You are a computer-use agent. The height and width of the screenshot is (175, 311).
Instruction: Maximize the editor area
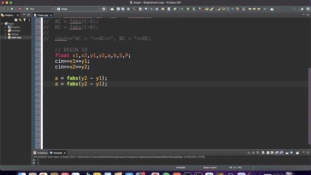pyautogui.click(x=308, y=15)
